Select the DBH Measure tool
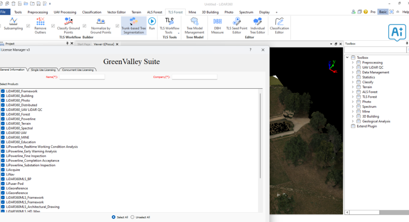 (217, 25)
